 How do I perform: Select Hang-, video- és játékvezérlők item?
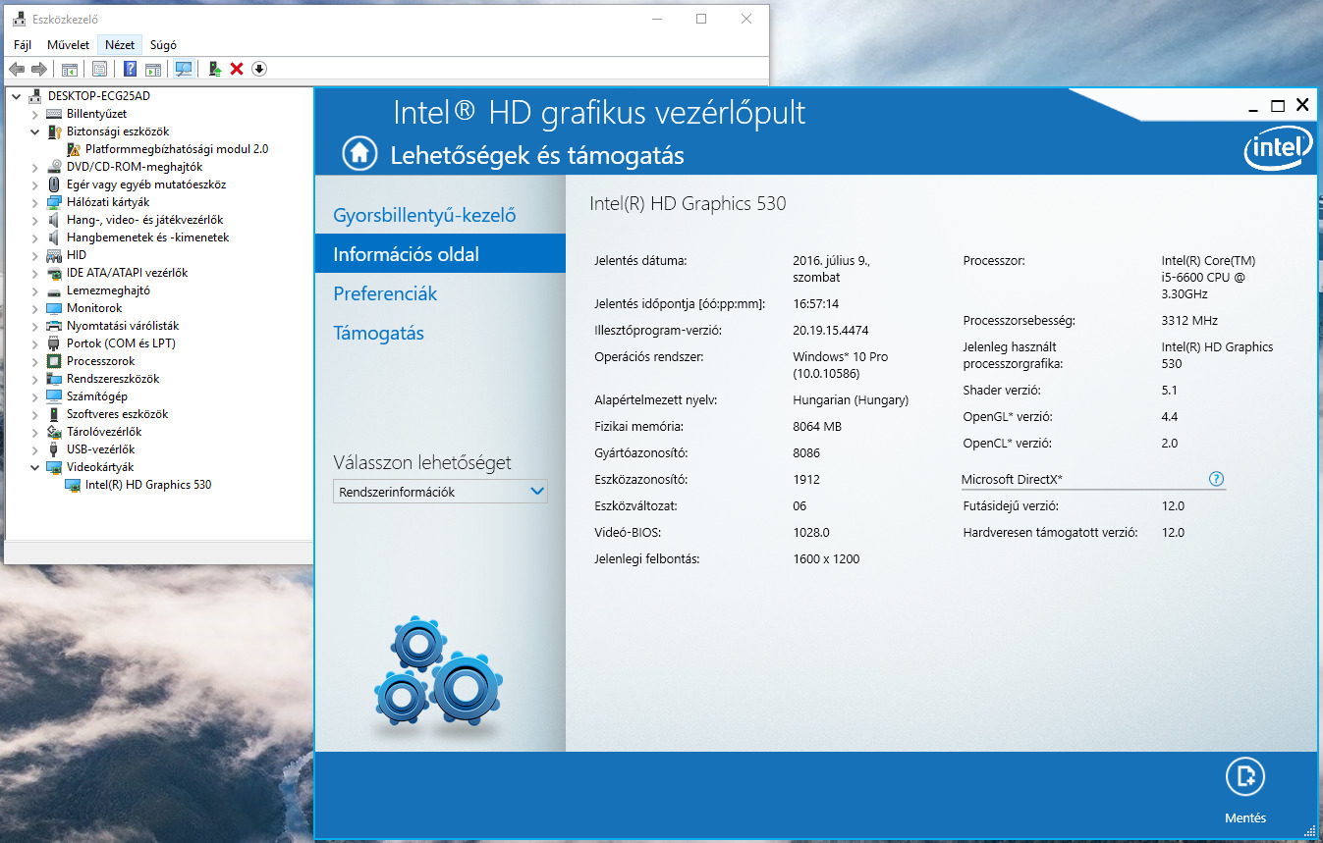coord(144,220)
